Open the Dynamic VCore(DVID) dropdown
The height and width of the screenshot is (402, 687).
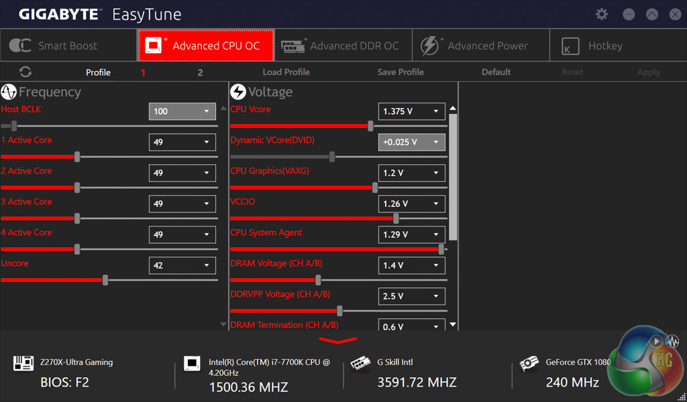pyautogui.click(x=412, y=142)
